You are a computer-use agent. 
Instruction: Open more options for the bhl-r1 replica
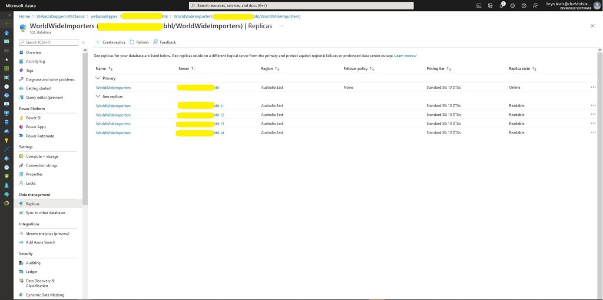tap(593, 106)
